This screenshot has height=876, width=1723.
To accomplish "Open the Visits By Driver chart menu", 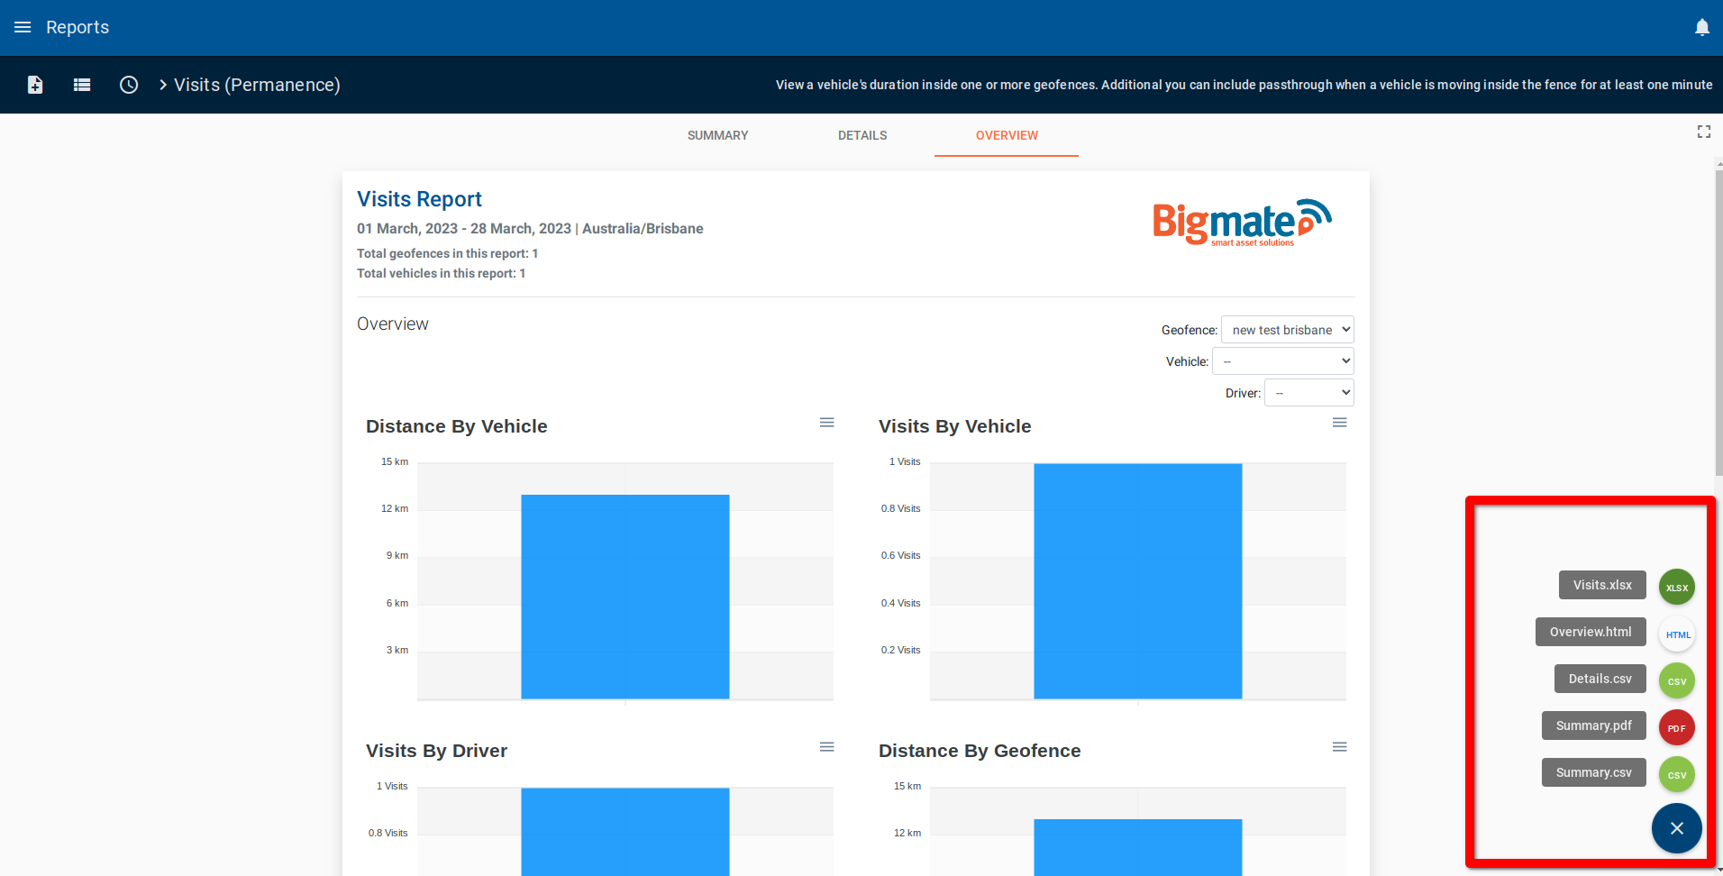I will coord(826,747).
